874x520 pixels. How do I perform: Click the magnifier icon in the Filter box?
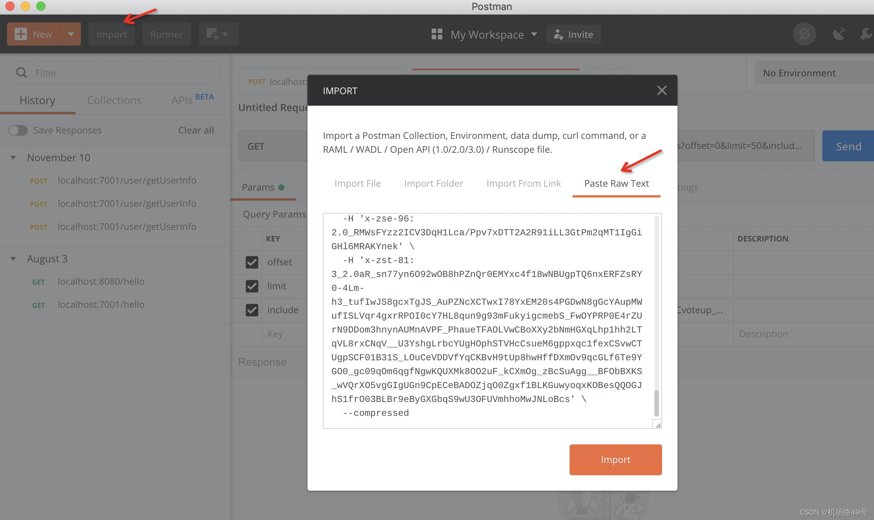pos(22,73)
